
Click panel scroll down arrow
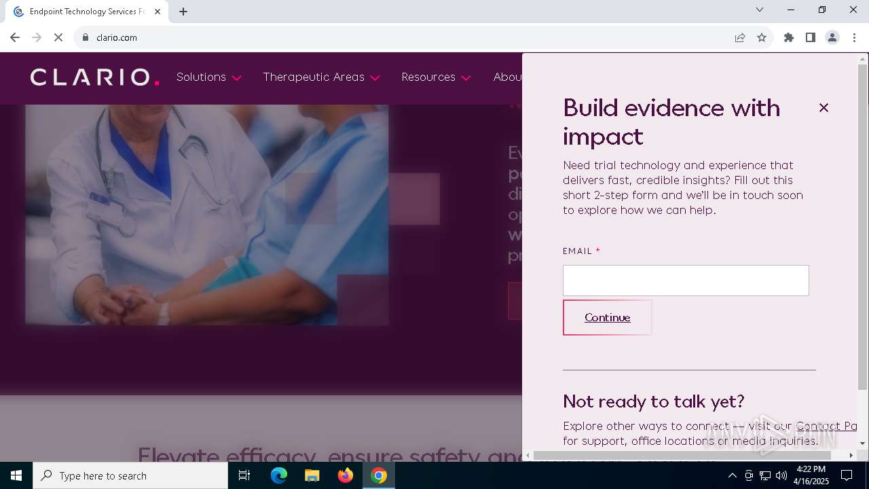coord(863,443)
